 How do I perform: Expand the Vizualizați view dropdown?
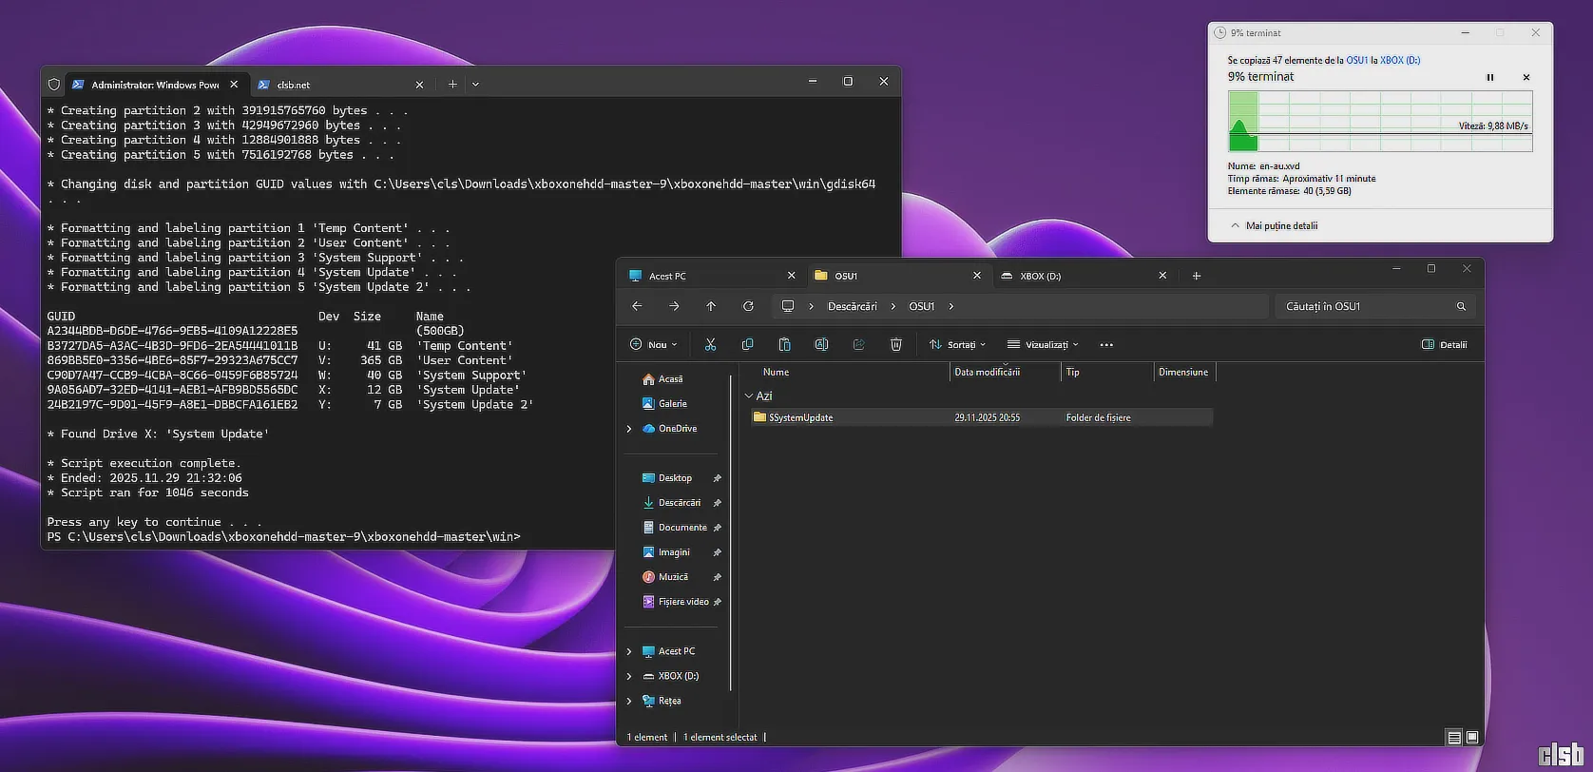[1043, 344]
